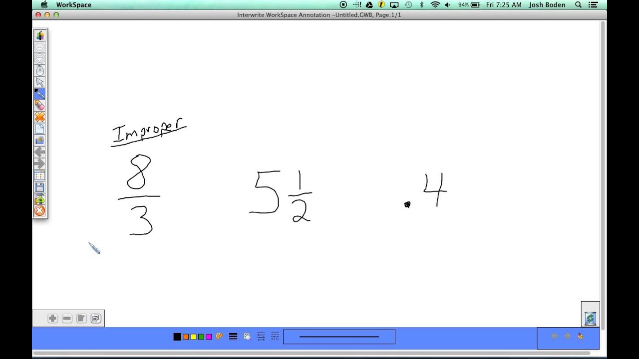The image size is (639, 359).
Task: Click the green toolbox icon
Action: tap(40, 199)
